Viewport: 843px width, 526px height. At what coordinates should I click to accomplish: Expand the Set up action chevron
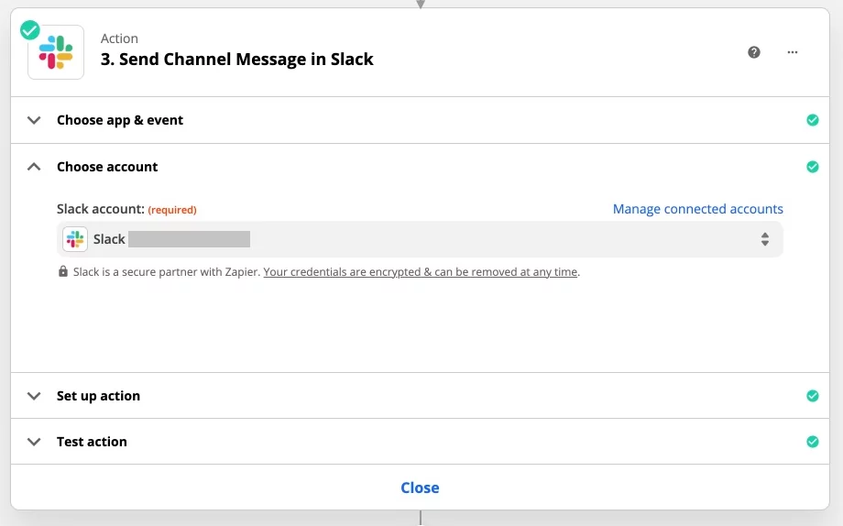(34, 396)
